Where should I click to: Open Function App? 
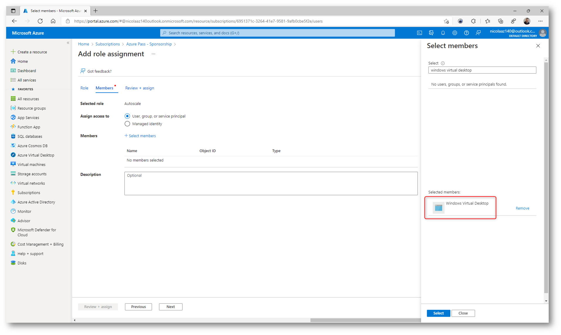pyautogui.click(x=26, y=127)
